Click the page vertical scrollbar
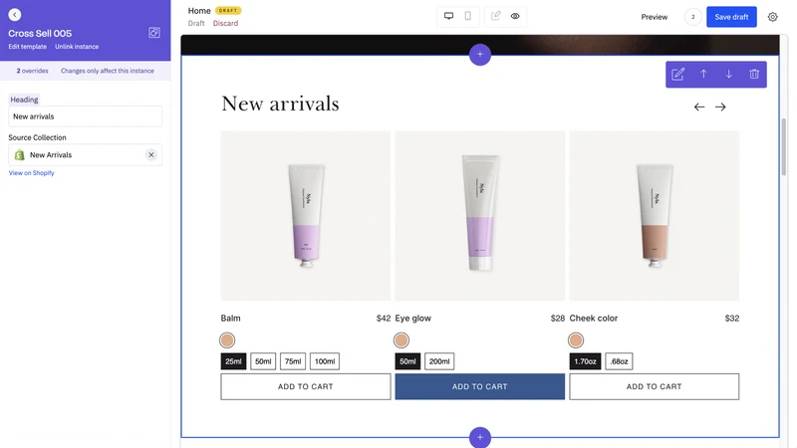Screen dimensions: 797x448 click(x=784, y=146)
